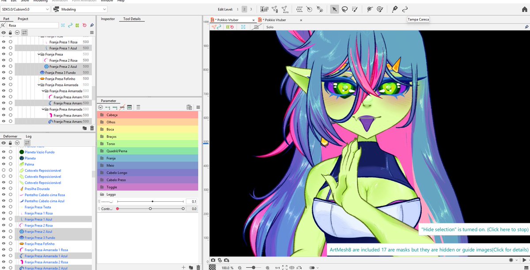Click the Rosa search field

click(x=33, y=26)
